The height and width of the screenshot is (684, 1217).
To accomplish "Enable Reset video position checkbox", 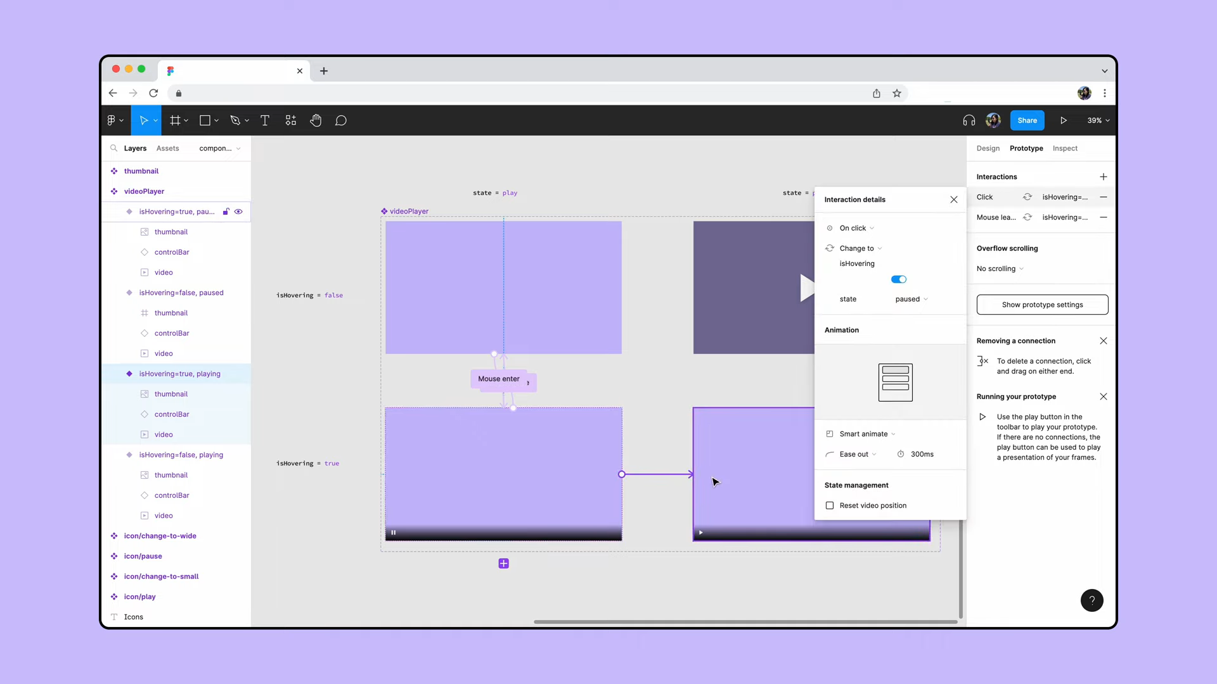I will [830, 505].
